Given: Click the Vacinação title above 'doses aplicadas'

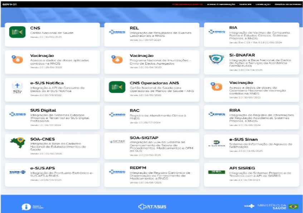Looking at the screenshot, I should click(x=42, y=56).
